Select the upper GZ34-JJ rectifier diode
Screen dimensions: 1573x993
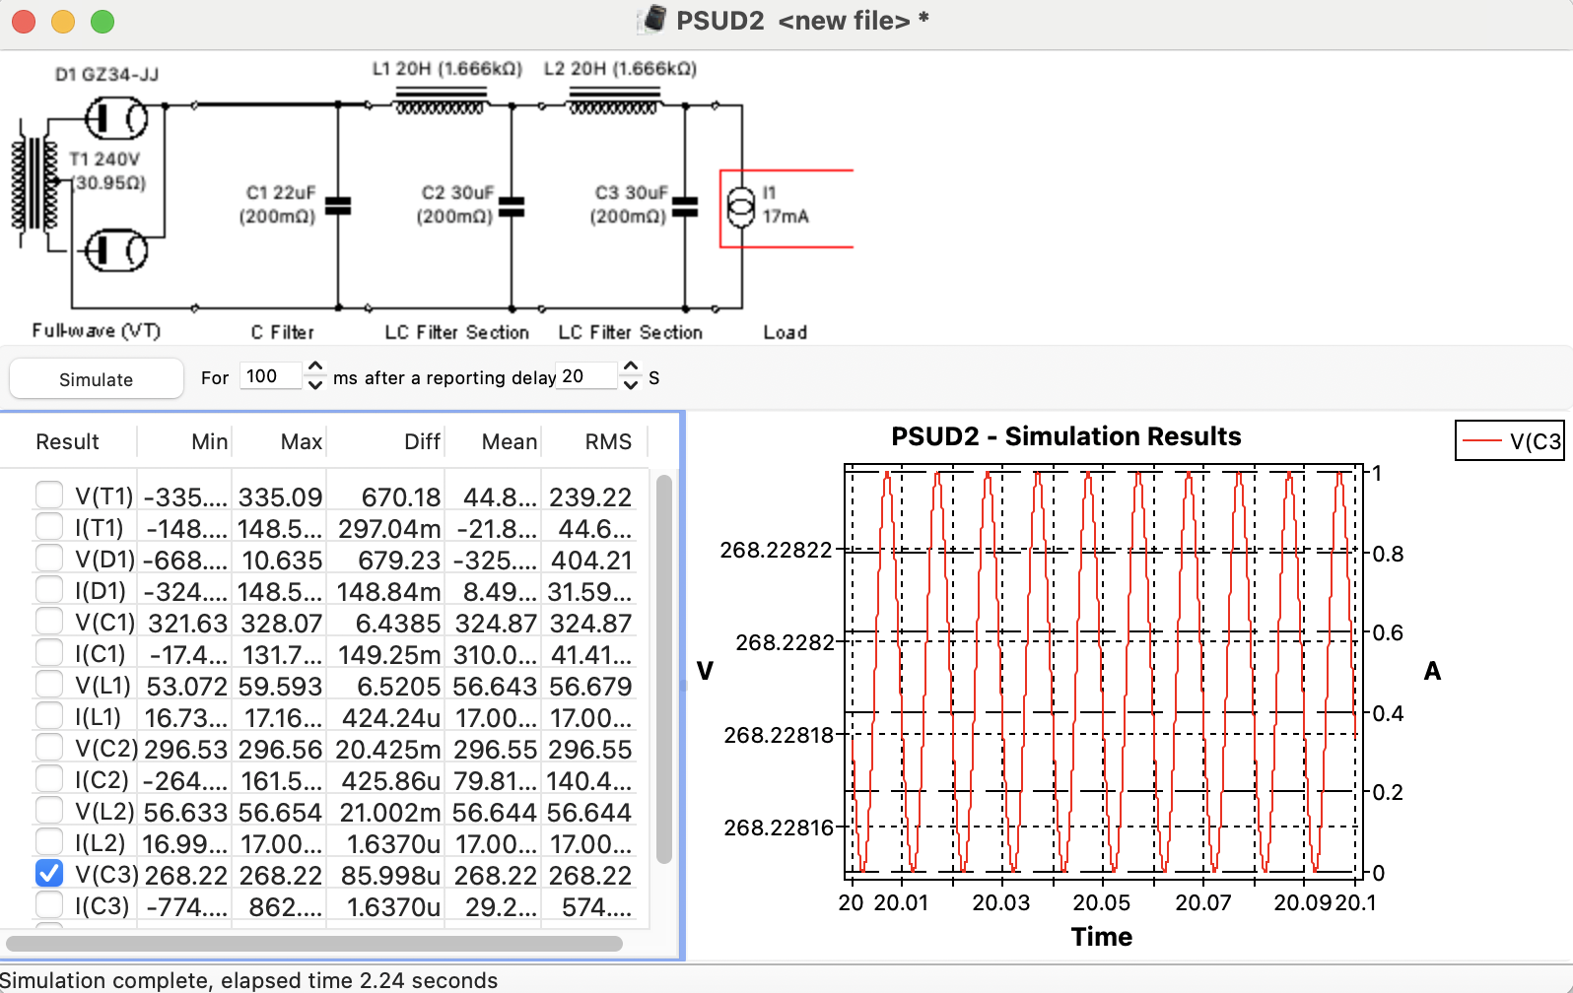(115, 120)
